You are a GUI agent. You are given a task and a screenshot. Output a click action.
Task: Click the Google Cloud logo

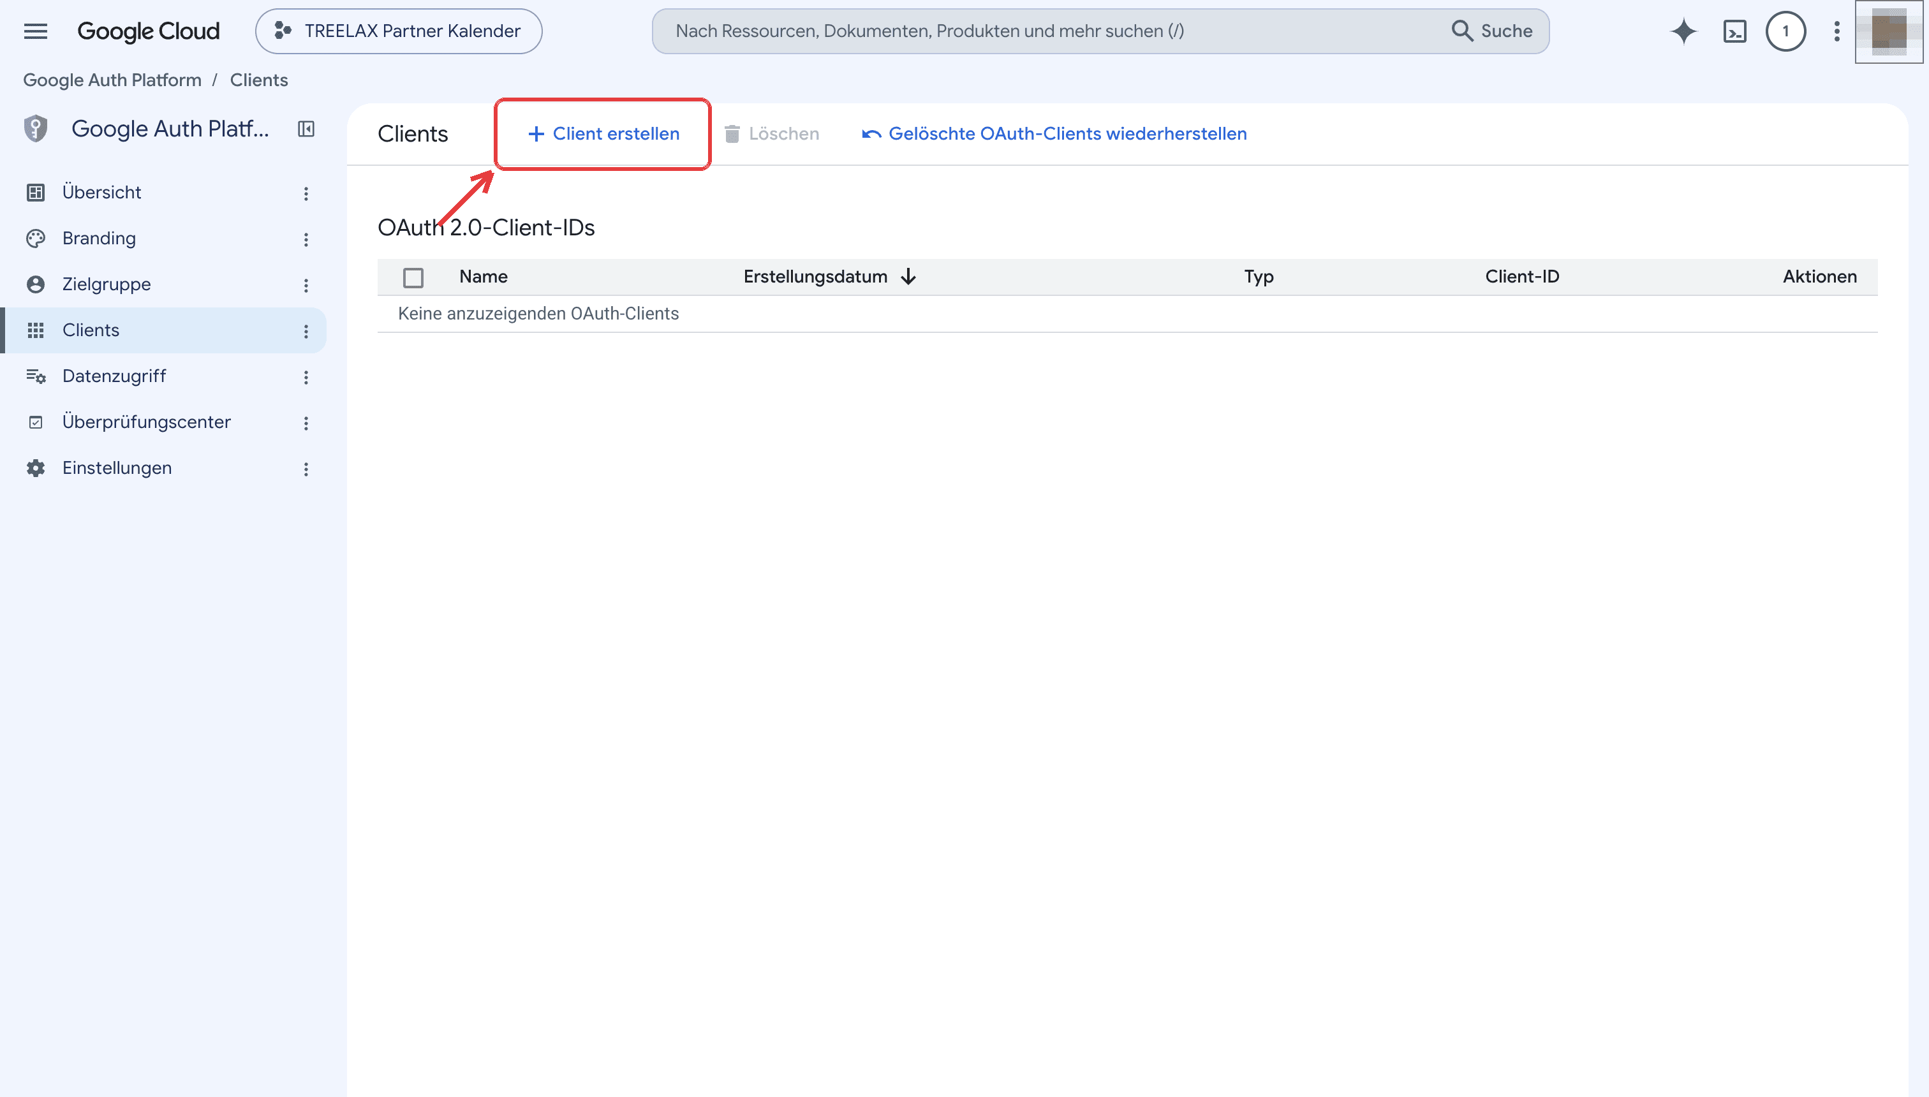click(x=149, y=31)
